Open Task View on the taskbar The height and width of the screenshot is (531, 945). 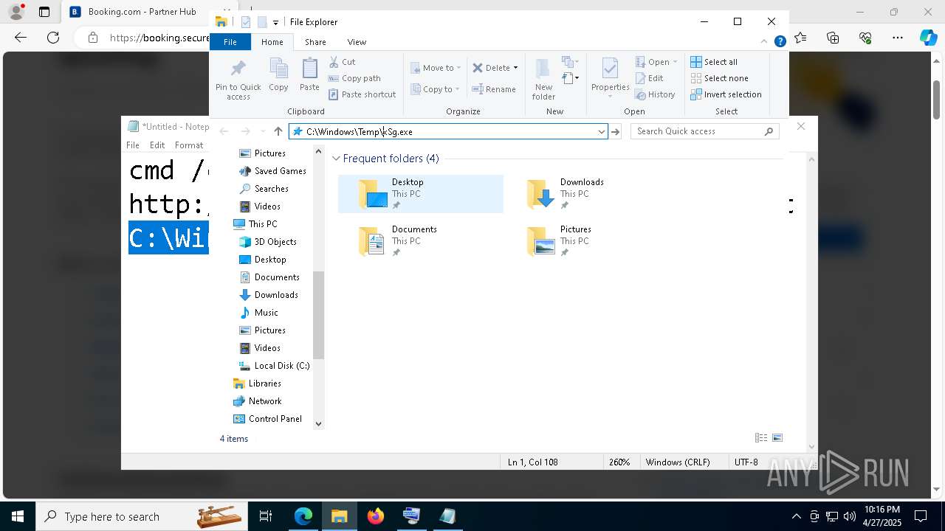point(266,516)
